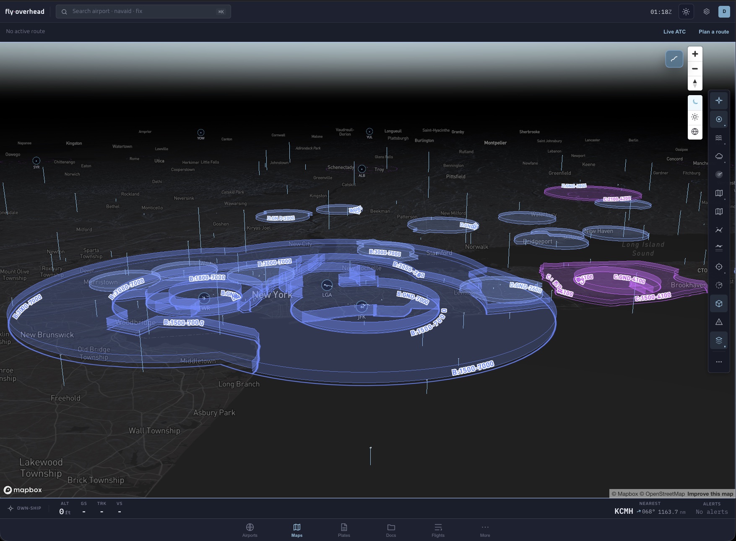Click the B:GND-7000 airspace label
Screen dimensions: 736x541
point(413,298)
